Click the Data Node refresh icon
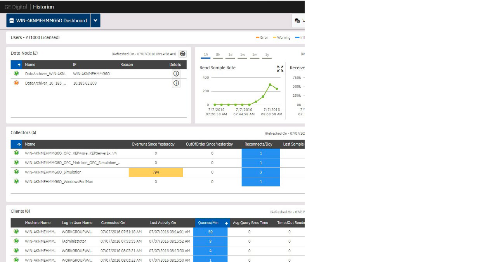Image resolution: width=496 pixels, height=278 pixels. click(182, 54)
